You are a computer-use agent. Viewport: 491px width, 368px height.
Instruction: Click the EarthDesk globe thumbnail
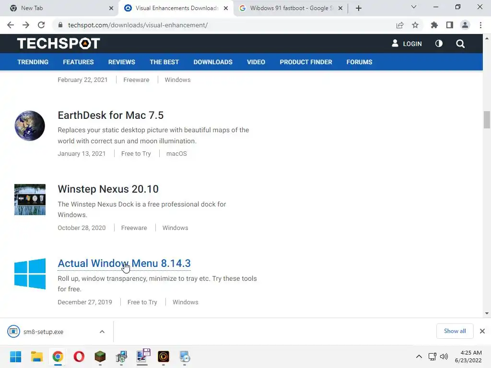click(30, 126)
